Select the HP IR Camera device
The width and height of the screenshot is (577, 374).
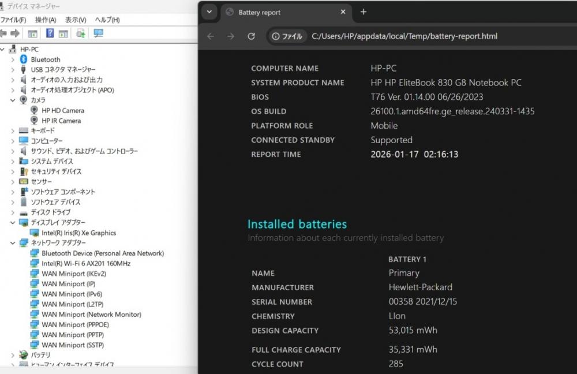61,121
